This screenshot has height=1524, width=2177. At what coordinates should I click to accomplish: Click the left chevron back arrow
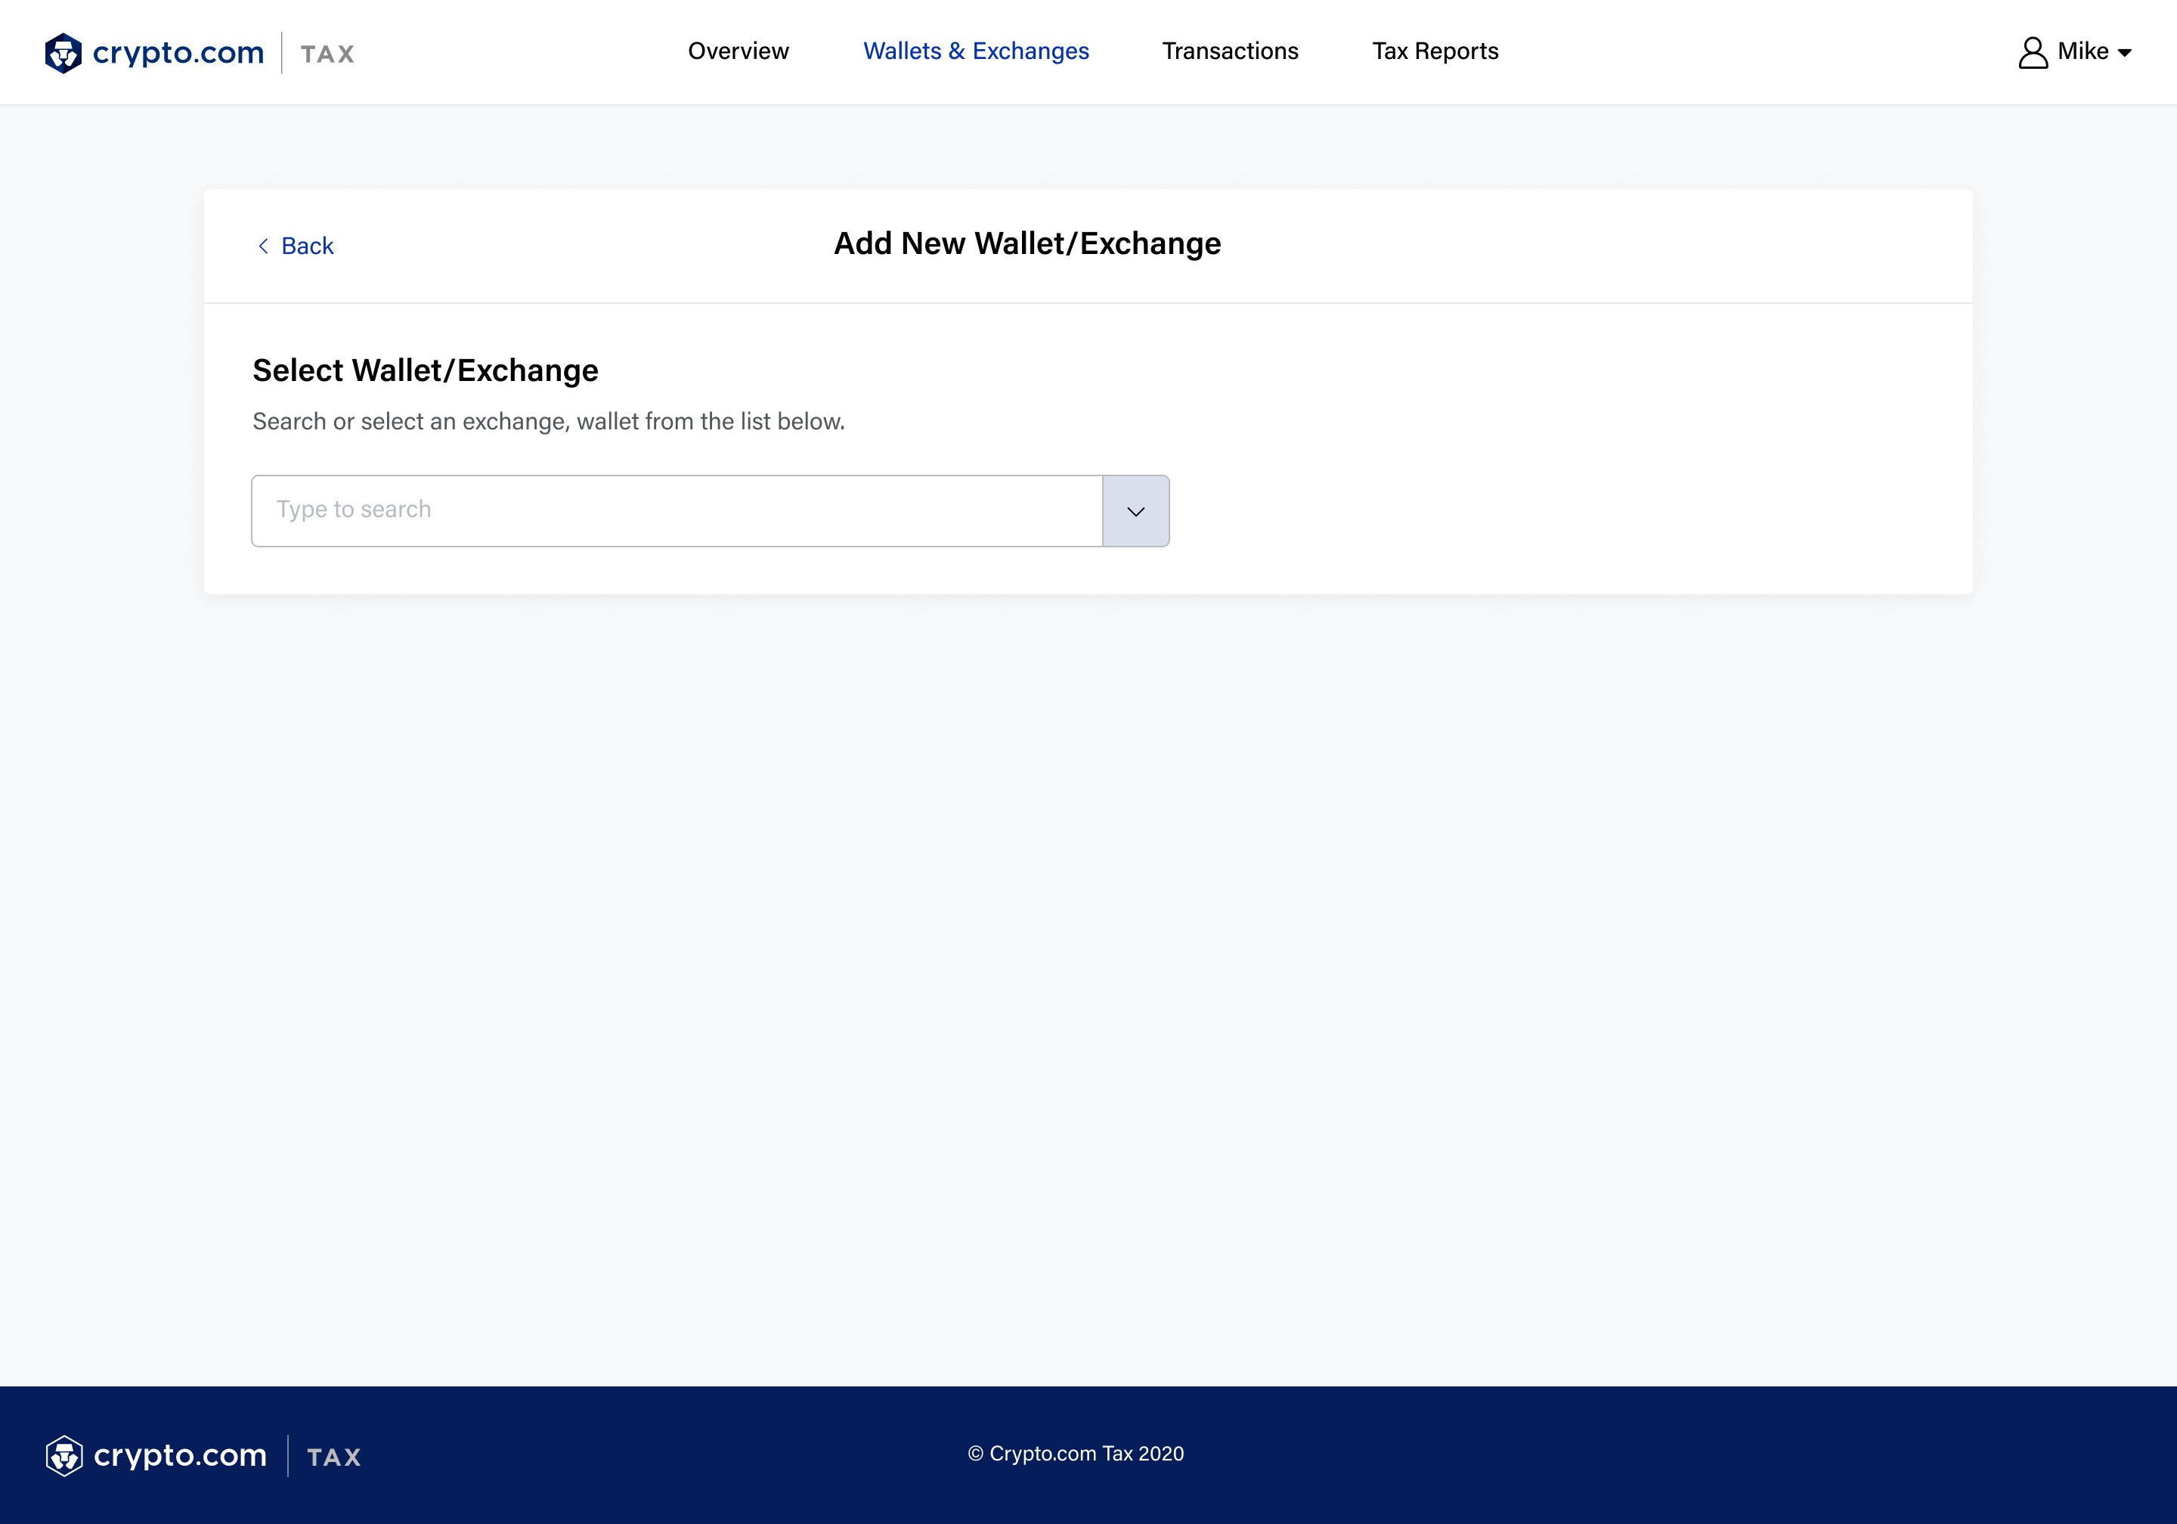click(262, 246)
